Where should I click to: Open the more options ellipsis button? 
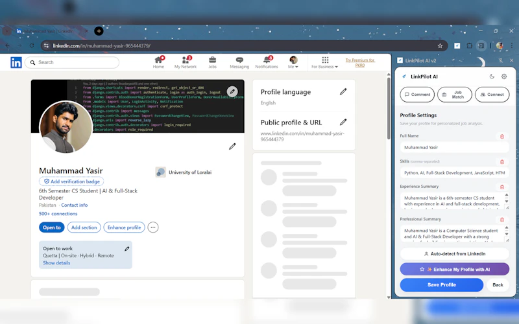[153, 227]
